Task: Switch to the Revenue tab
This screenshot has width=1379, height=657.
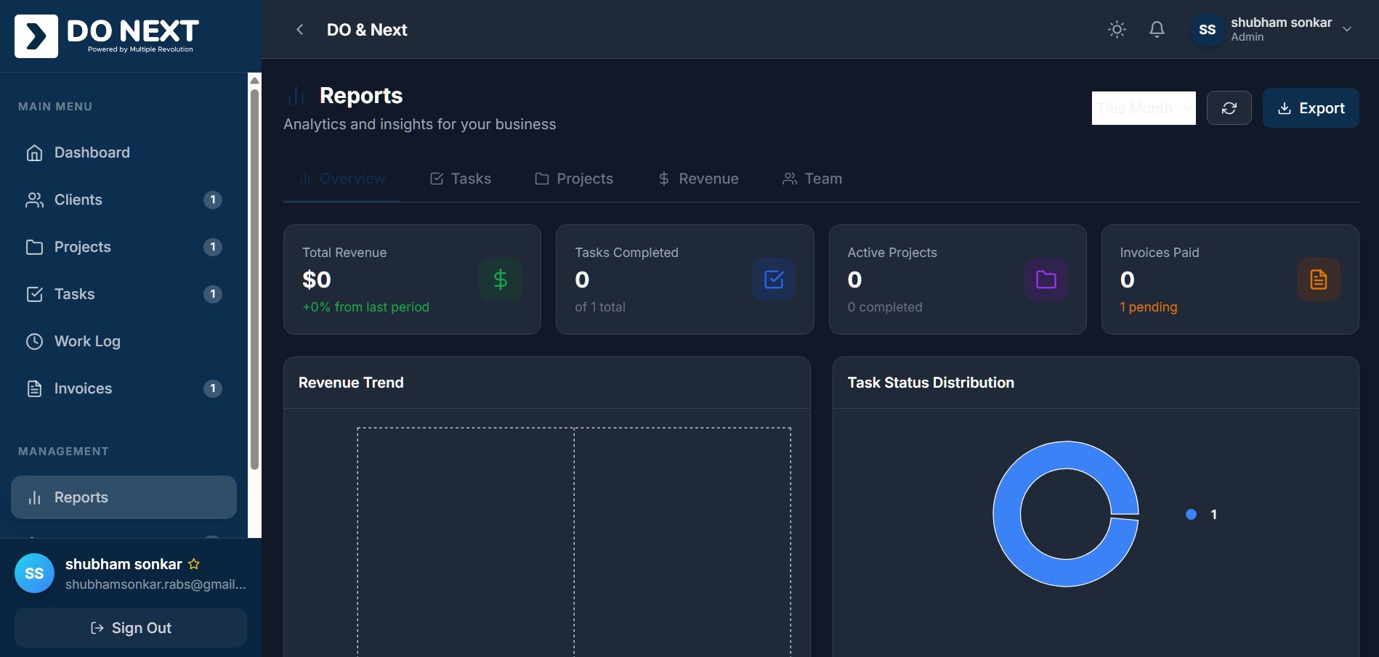Action: [x=698, y=179]
